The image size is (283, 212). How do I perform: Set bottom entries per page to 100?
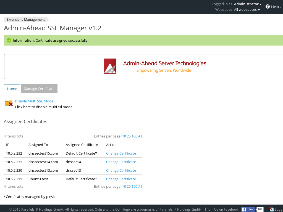pyautogui.click(x=134, y=187)
